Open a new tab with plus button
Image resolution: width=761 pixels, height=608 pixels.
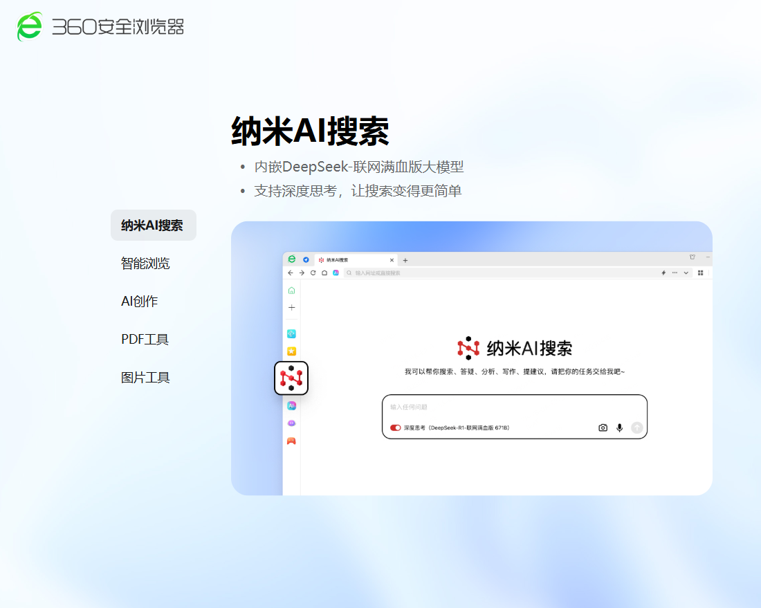(x=405, y=260)
